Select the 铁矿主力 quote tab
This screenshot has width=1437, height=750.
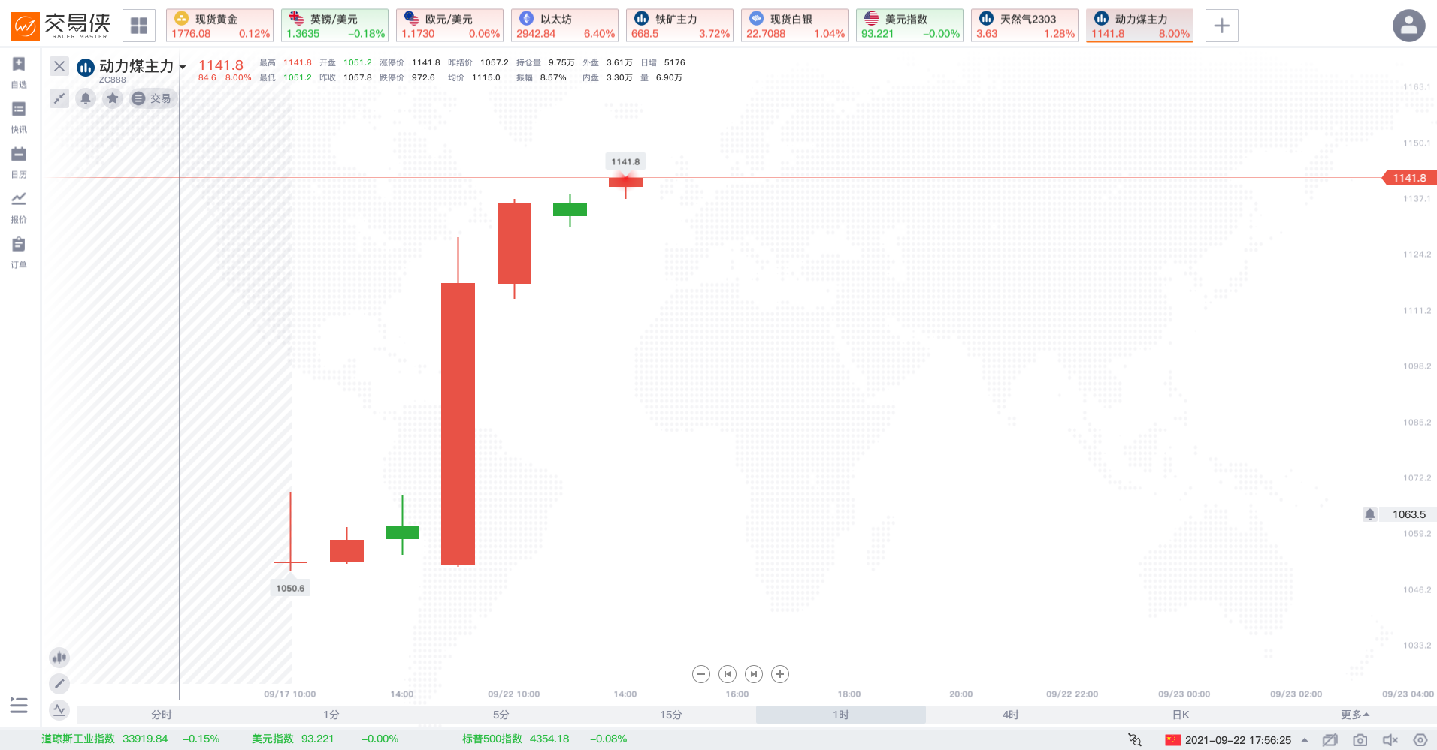tap(679, 26)
